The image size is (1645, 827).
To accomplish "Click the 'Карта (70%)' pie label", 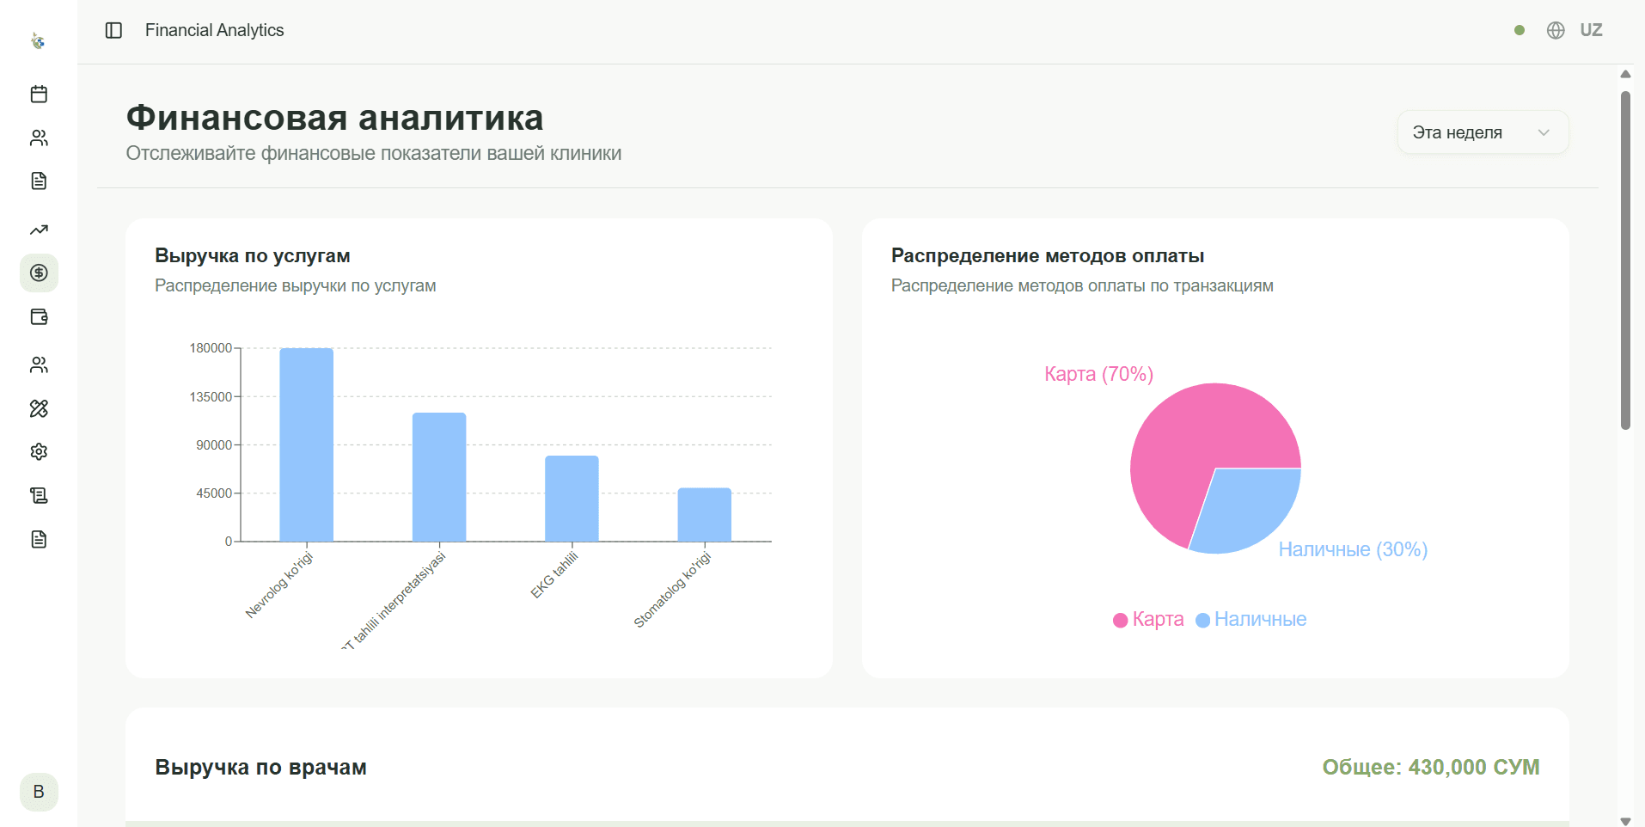I will pyautogui.click(x=1098, y=374).
